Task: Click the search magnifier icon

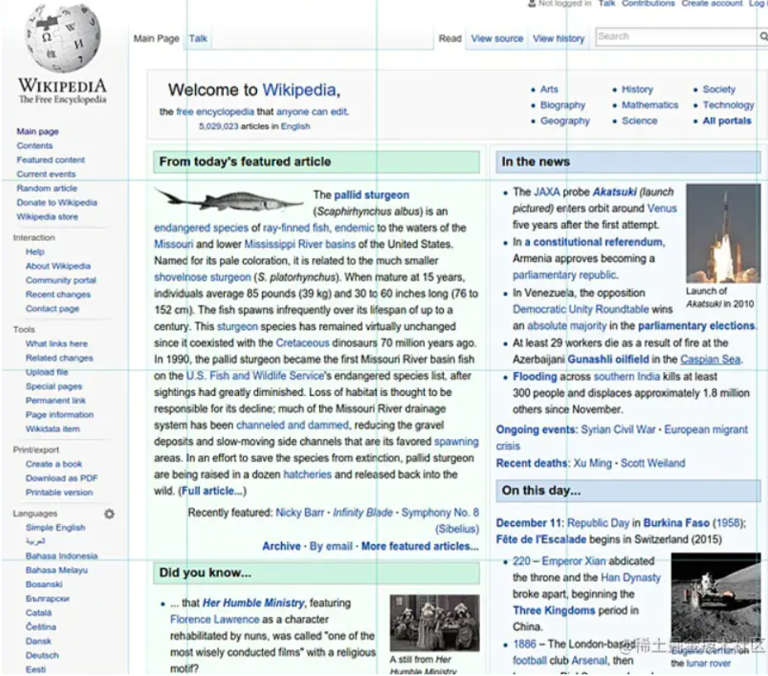Action: [x=763, y=36]
